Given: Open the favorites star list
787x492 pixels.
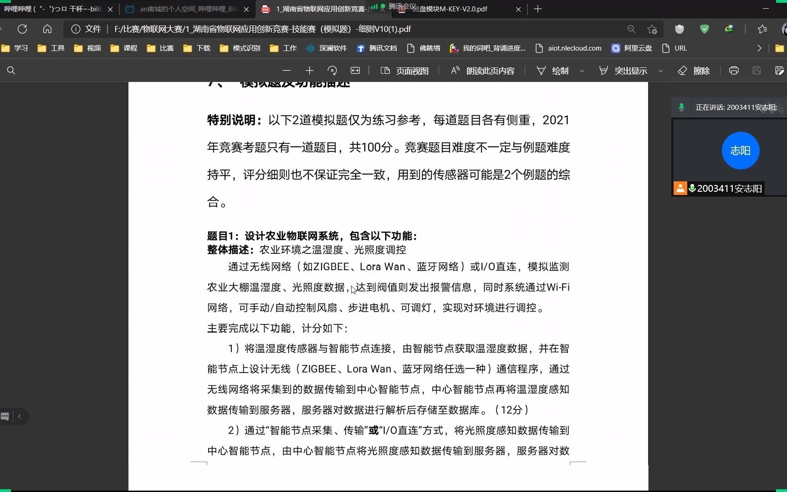Looking at the screenshot, I should (x=762, y=29).
